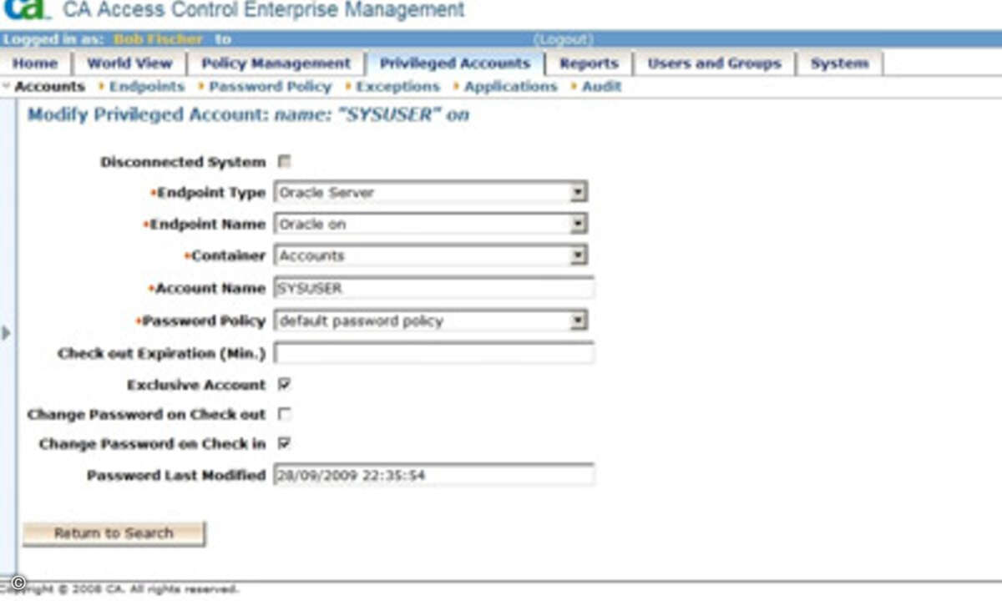Choose from the Password Policy dropdown

point(431,321)
